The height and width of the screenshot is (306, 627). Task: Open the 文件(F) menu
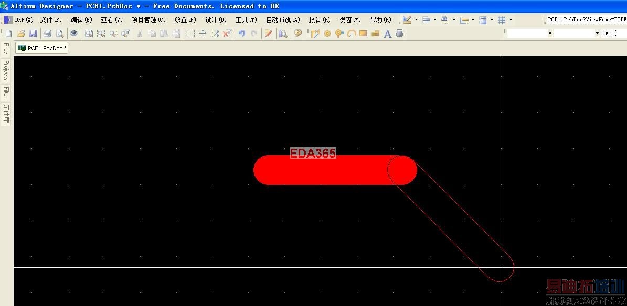(51, 19)
